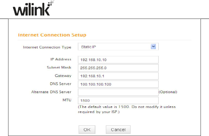Open the Internet Connection Type dropdown arrow
The width and height of the screenshot is (209, 136).
[153, 47]
